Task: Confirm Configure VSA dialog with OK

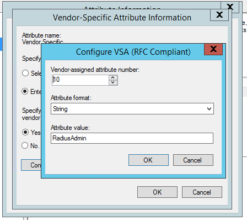Action: click(x=148, y=160)
